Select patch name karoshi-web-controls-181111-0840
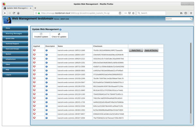The width and height of the screenshot is (196, 128). [71, 90]
